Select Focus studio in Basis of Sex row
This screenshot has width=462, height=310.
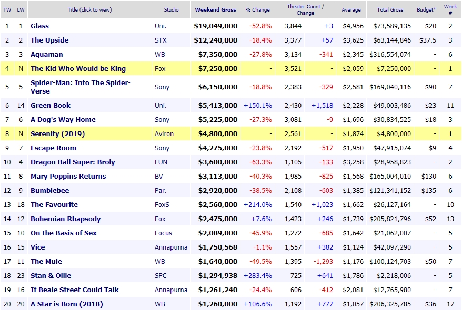pos(163,233)
